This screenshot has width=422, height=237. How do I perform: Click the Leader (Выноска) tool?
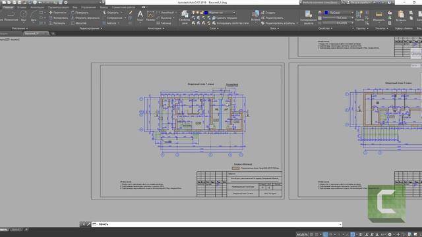click(x=164, y=18)
